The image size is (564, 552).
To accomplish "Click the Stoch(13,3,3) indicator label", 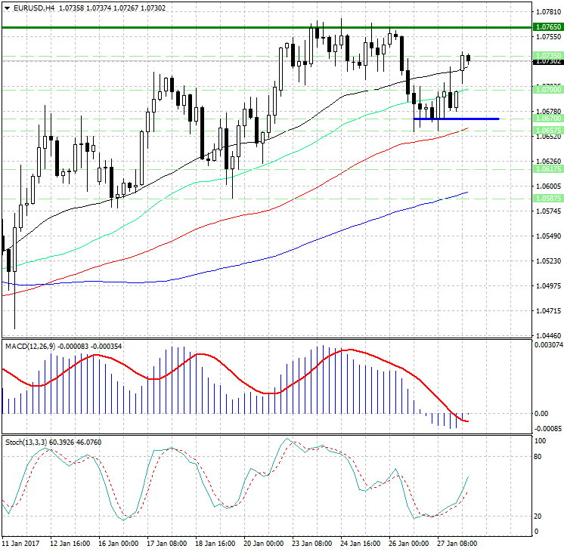I will click(26, 443).
